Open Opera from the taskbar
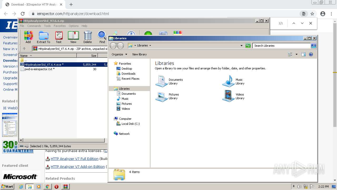Viewport: 337px width, 190px height. 56,187
